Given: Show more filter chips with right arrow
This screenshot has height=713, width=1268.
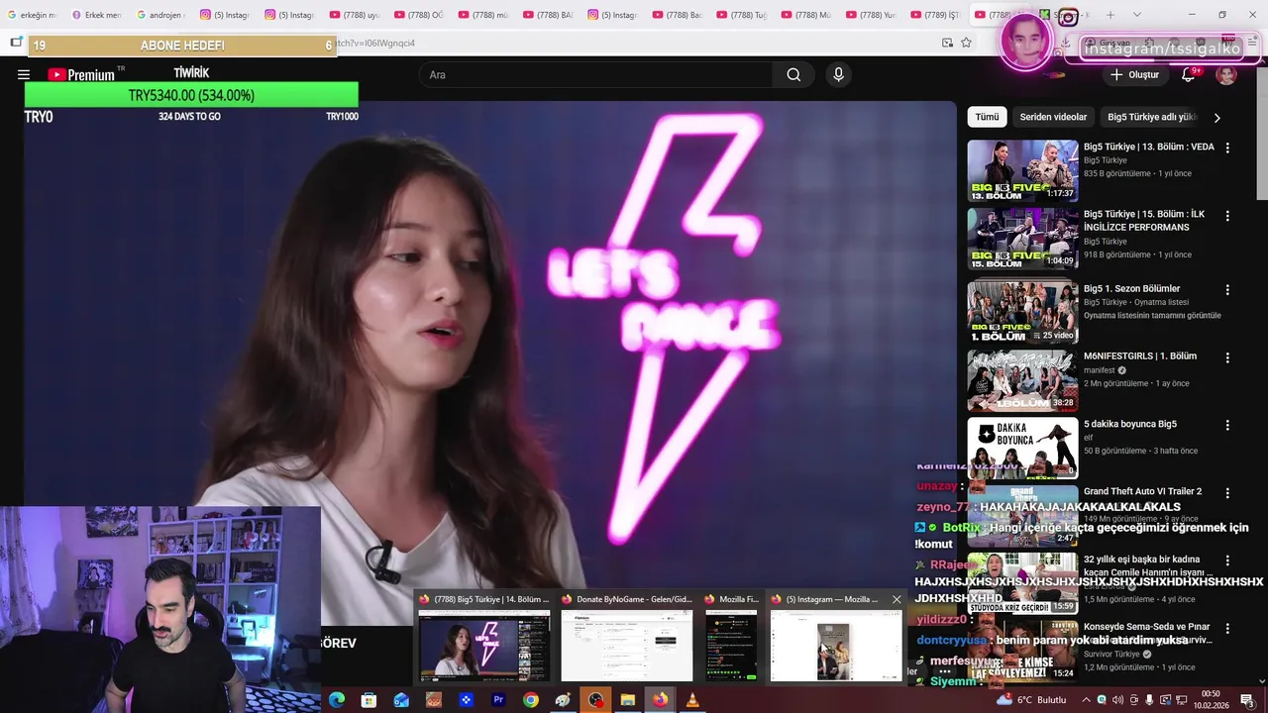Looking at the screenshot, I should point(1216,117).
